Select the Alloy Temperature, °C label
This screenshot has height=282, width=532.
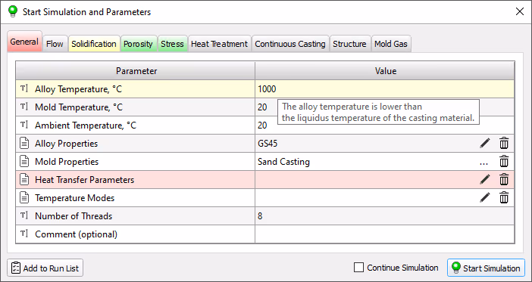coord(78,89)
